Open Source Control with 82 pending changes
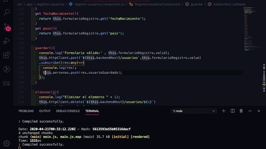Screen dimensions: 266x149 (x=7, y=27)
